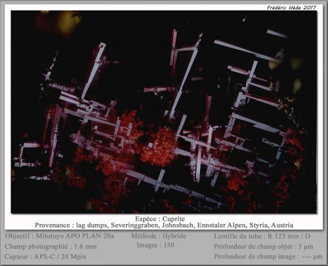Click the 'Images : 150' text
This screenshot has height=266, width=328.
(x=155, y=245)
